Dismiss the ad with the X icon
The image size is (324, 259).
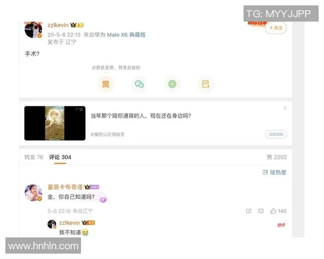point(285,108)
